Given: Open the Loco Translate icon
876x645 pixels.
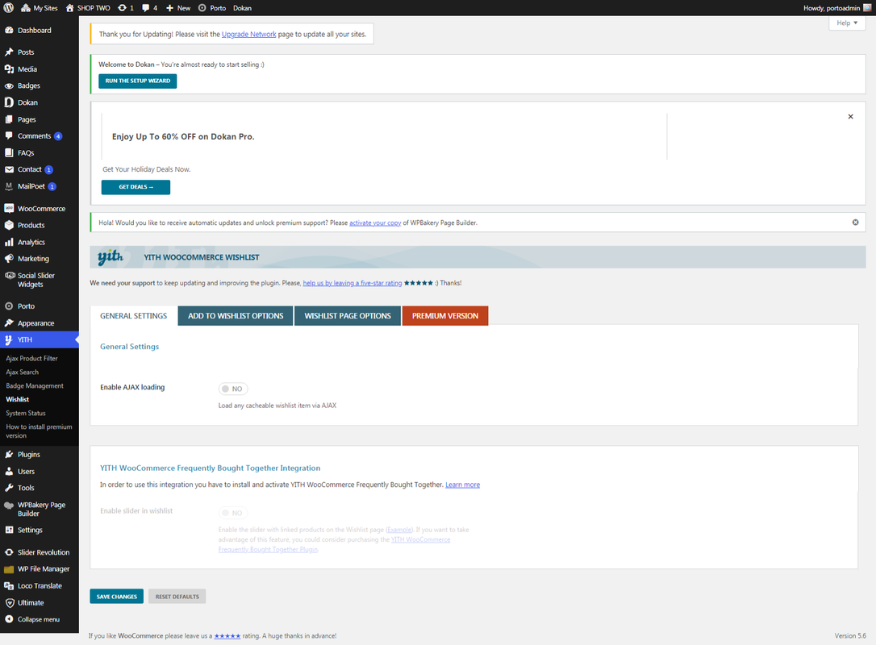Looking at the screenshot, I should coord(9,585).
